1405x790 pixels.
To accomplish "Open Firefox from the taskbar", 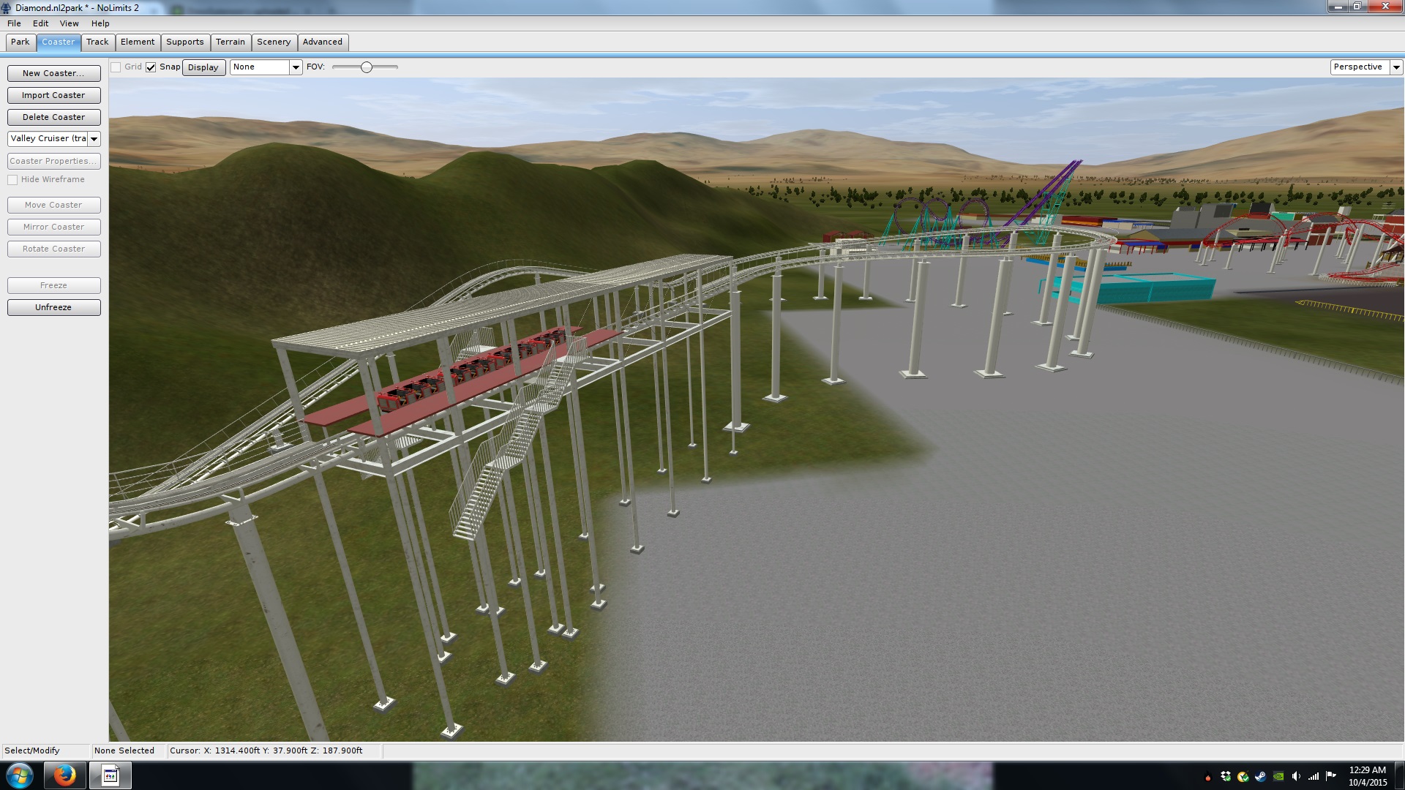I will click(64, 775).
